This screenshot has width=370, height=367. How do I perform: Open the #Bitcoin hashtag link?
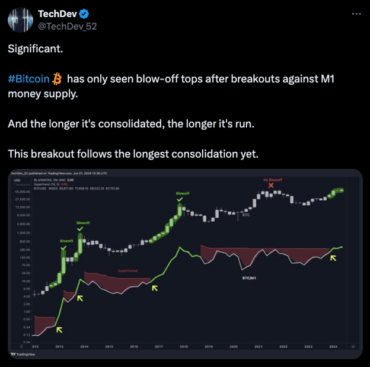(28, 79)
